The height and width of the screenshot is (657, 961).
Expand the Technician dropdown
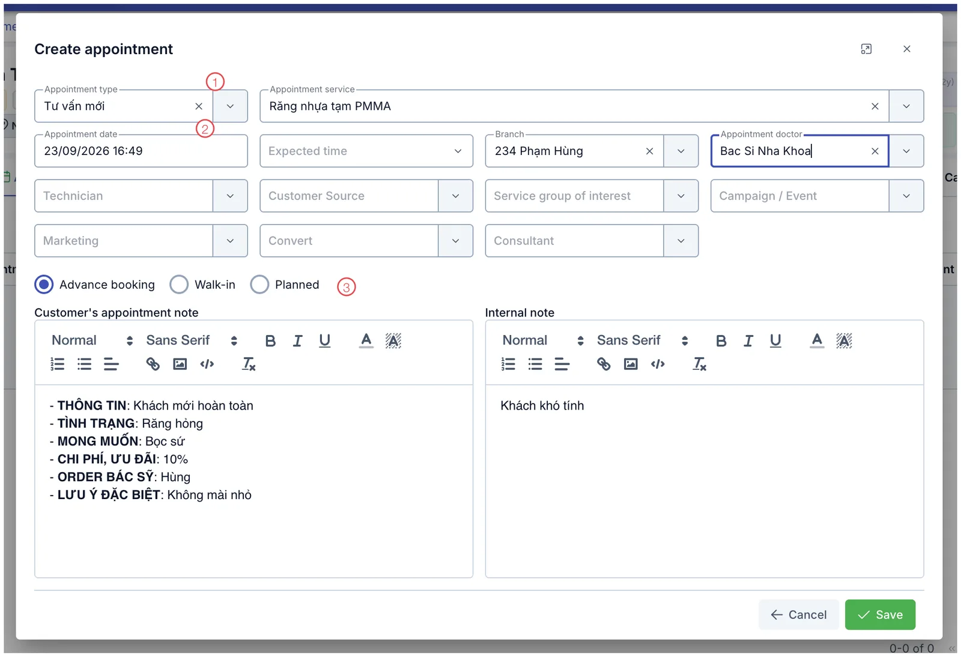pos(230,196)
